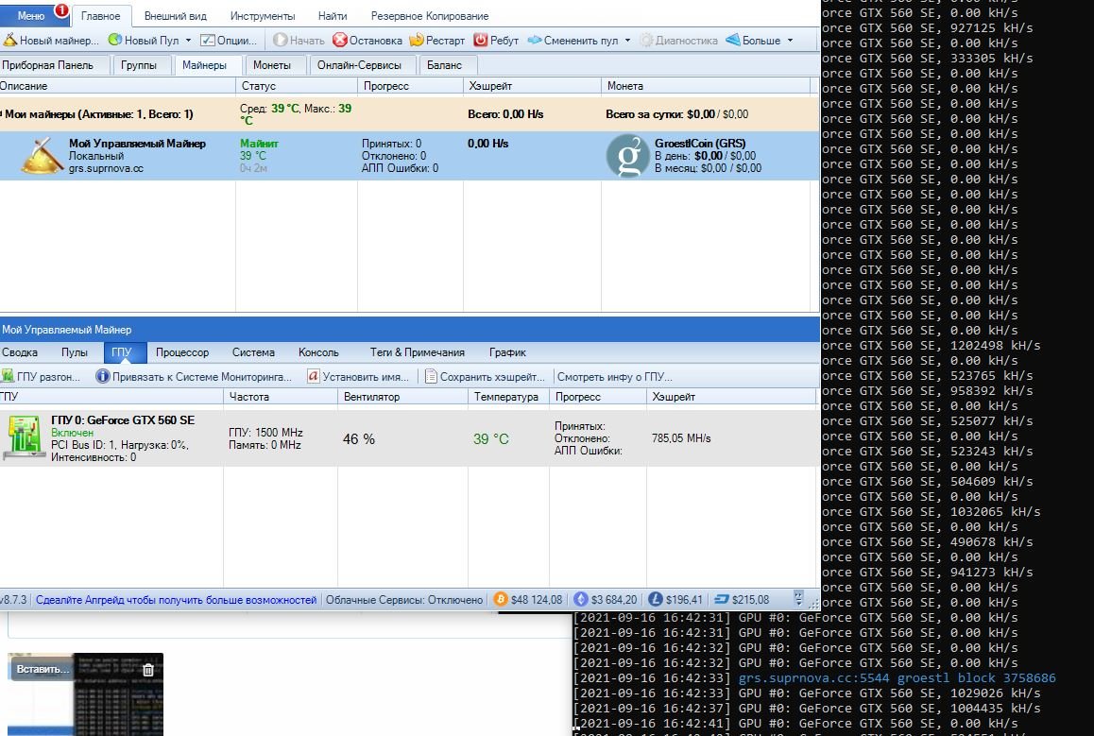
Task: Click the Bitcoin icon in the status bar
Action: (x=501, y=599)
